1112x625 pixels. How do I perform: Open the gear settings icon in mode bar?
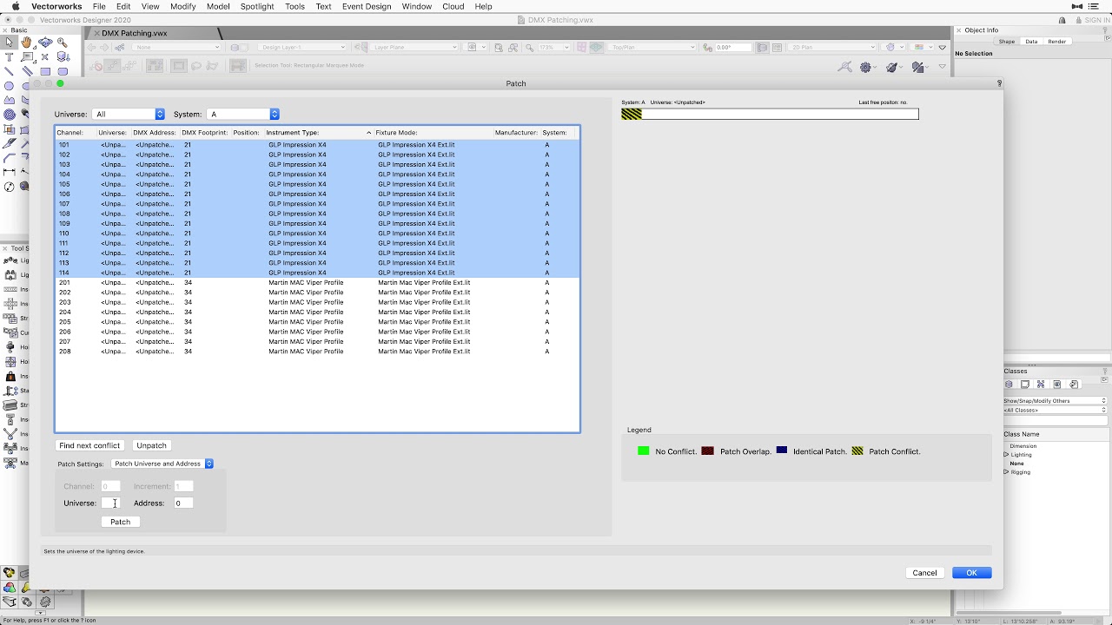865,67
